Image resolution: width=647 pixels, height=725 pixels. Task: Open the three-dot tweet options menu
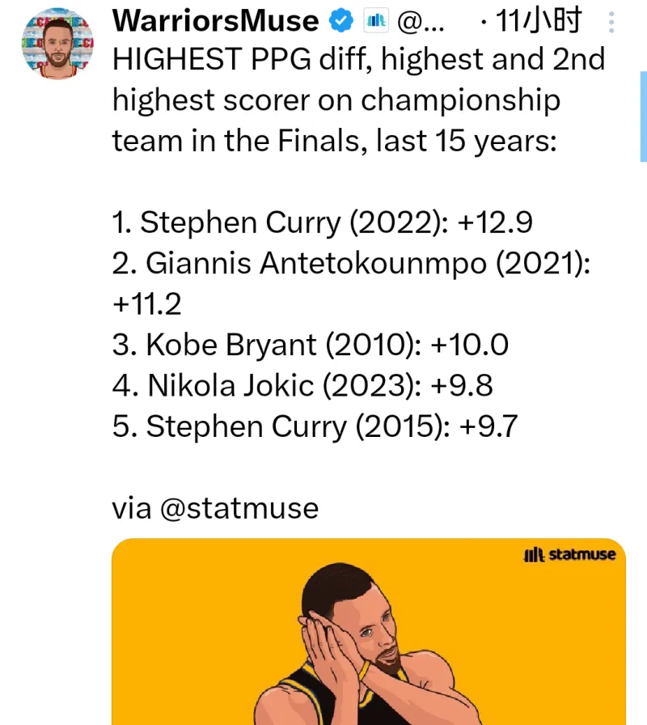(x=611, y=22)
